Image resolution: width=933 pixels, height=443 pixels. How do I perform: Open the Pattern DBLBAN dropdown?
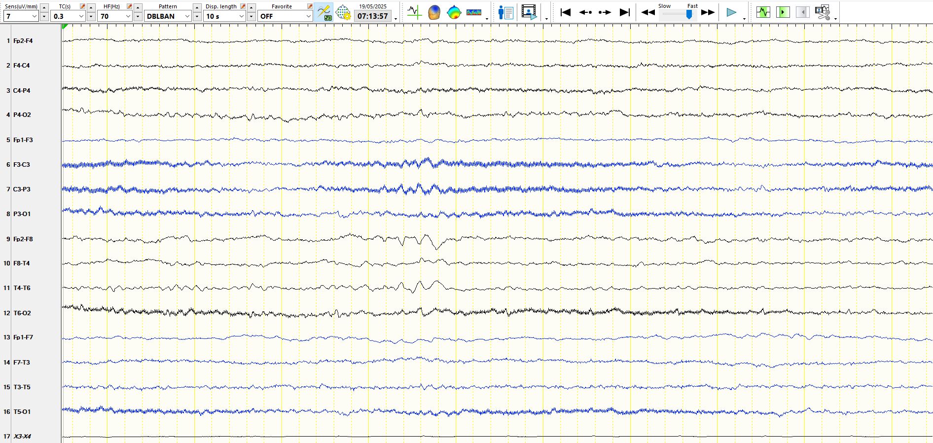pyautogui.click(x=187, y=16)
